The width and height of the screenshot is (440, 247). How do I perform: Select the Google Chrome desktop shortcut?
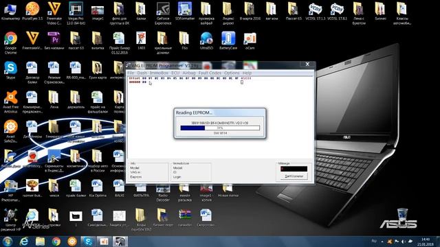click(x=11, y=43)
